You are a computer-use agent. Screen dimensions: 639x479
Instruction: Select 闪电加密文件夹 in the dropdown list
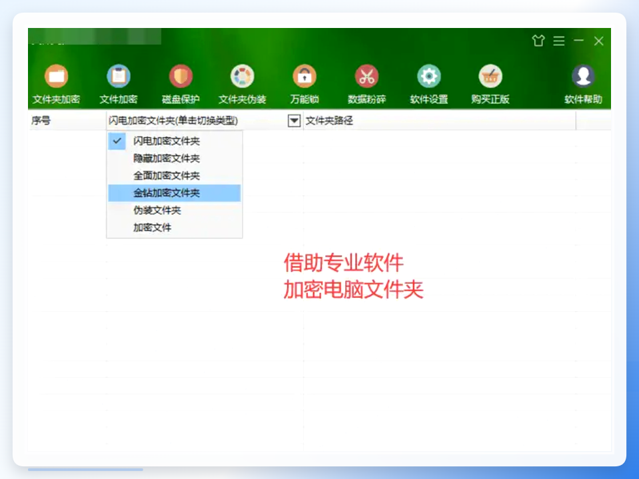point(175,141)
